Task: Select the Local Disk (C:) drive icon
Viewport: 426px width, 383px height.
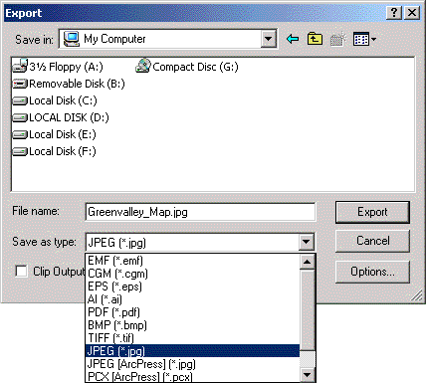Action: click(20, 100)
